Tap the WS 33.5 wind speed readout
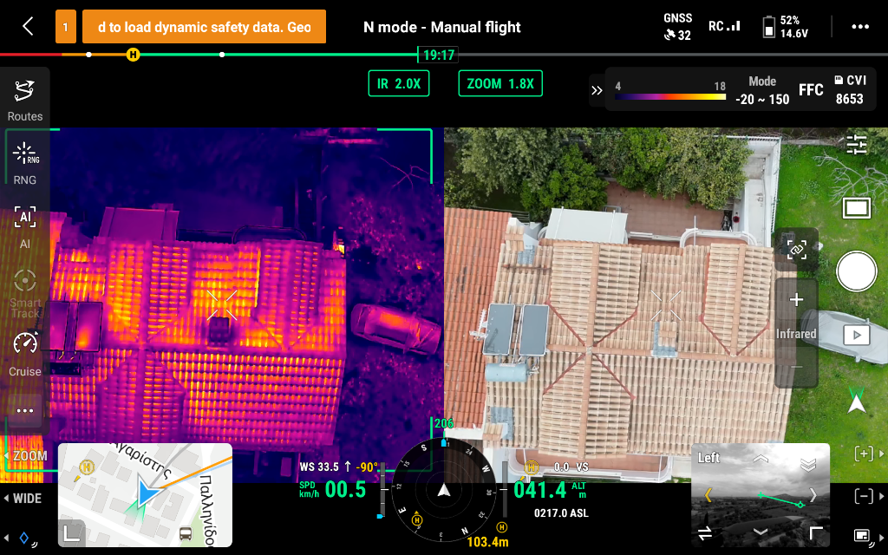 point(325,467)
